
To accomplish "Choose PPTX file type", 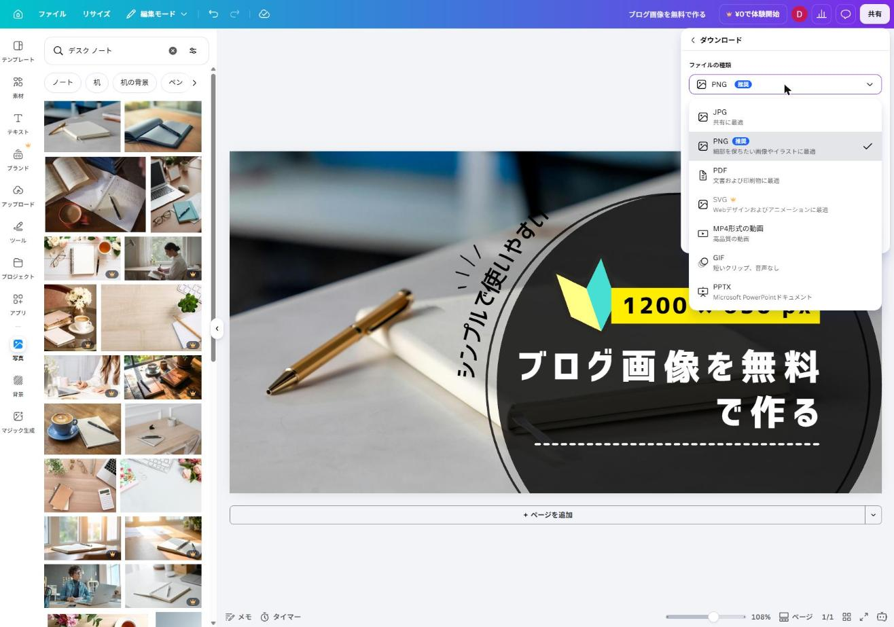I will point(785,291).
